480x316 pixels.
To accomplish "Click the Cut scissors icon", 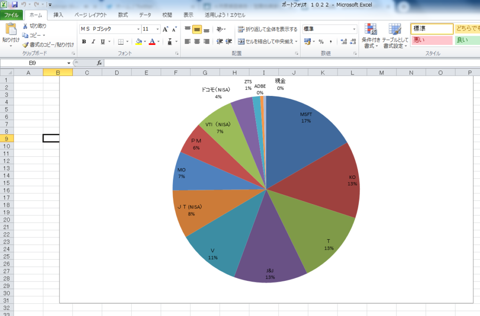I will (25, 26).
